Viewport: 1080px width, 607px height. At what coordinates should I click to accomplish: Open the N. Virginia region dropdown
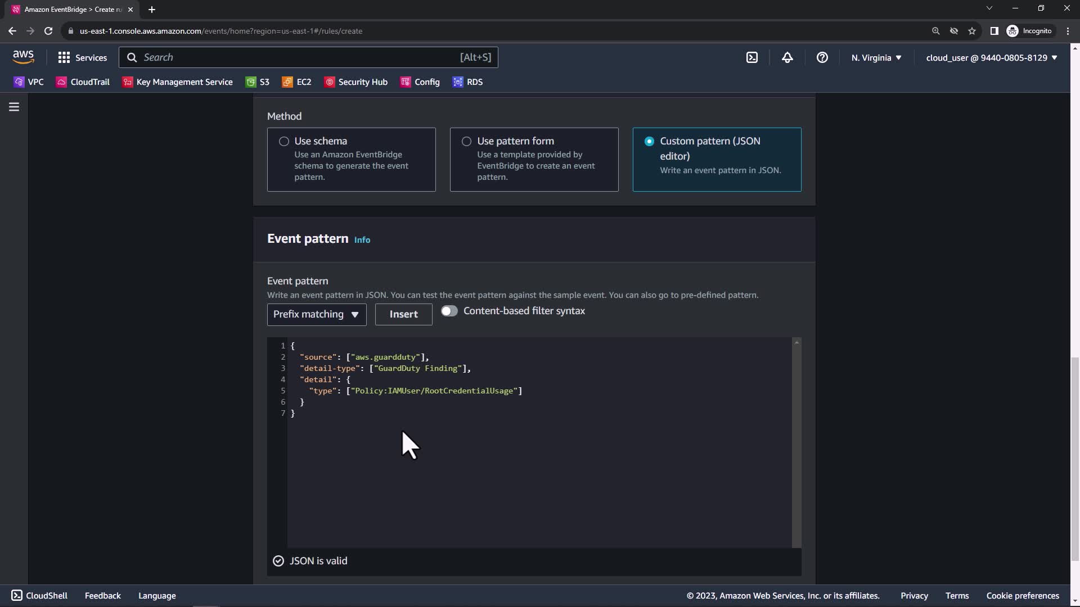click(876, 57)
